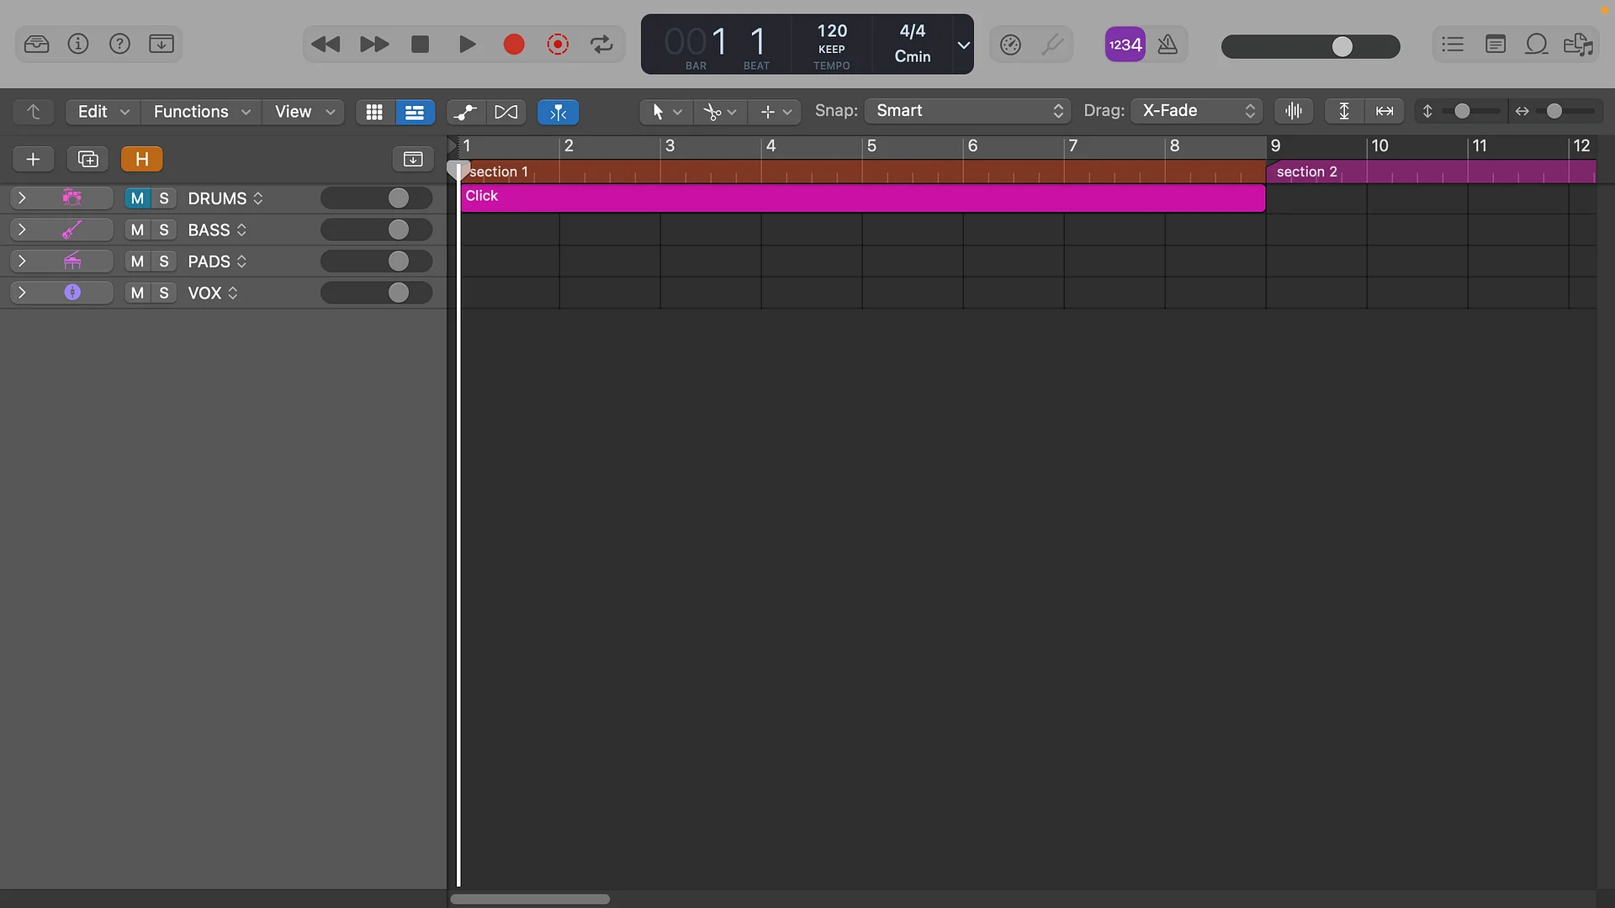This screenshot has width=1615, height=908.
Task: Click the red Record button
Action: point(514,45)
